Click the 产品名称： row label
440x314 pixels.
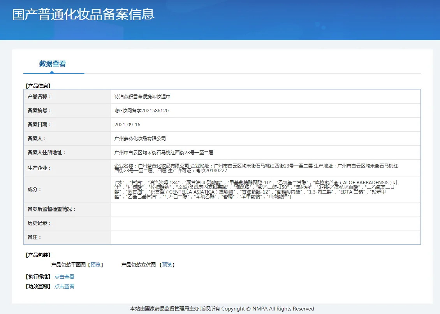click(x=39, y=97)
